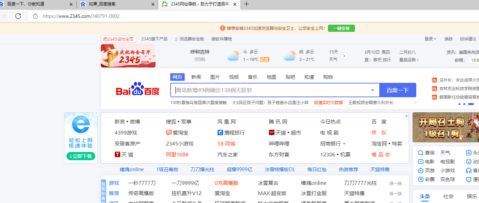Click 京 东 red link
The height and width of the screenshot is (203, 479).
coord(379,132)
